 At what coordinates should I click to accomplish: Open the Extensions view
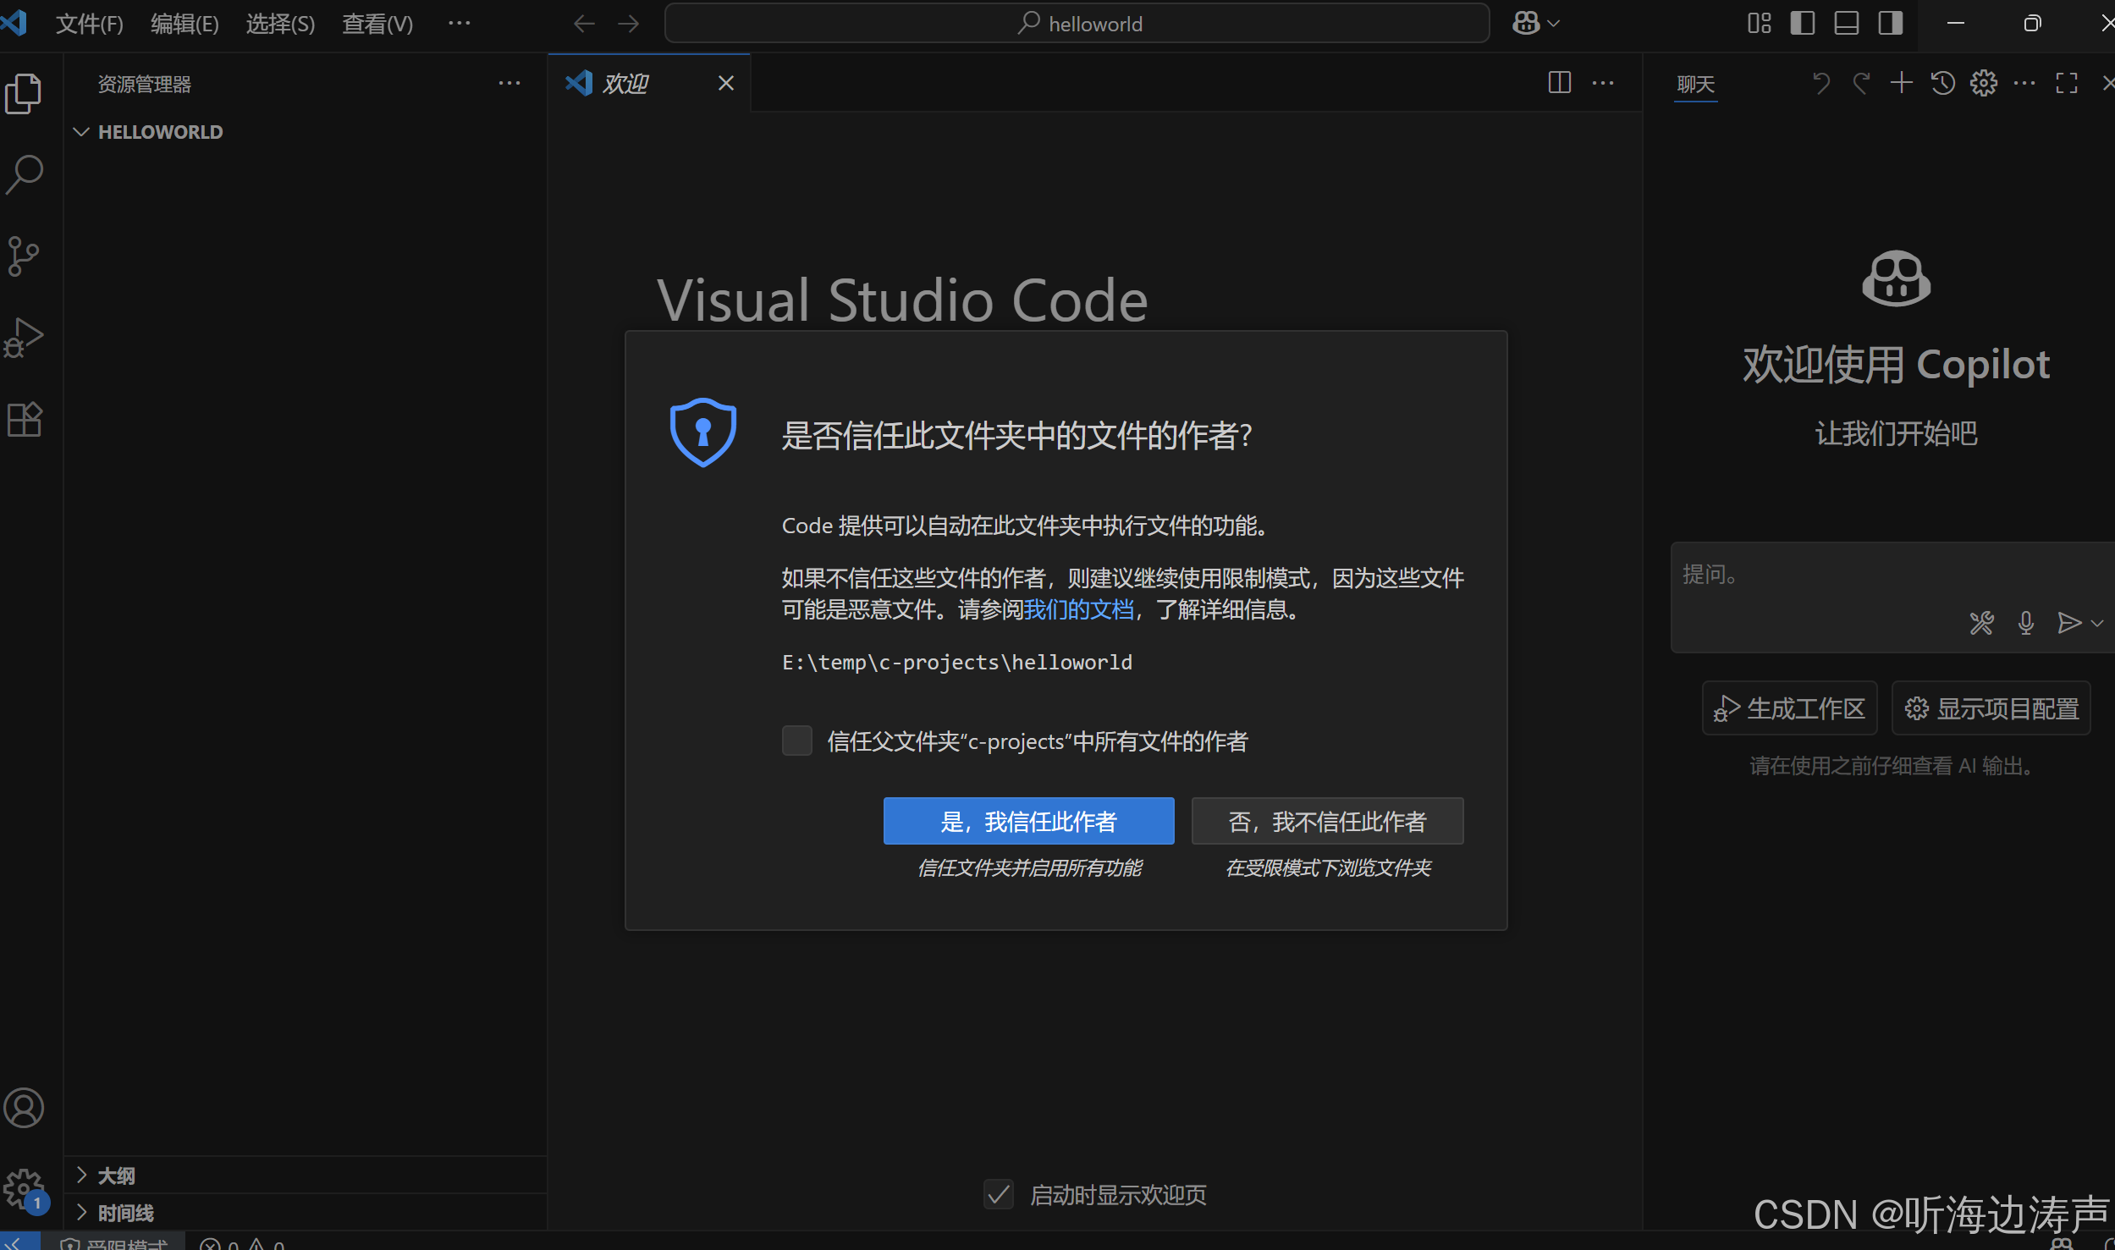click(x=24, y=418)
